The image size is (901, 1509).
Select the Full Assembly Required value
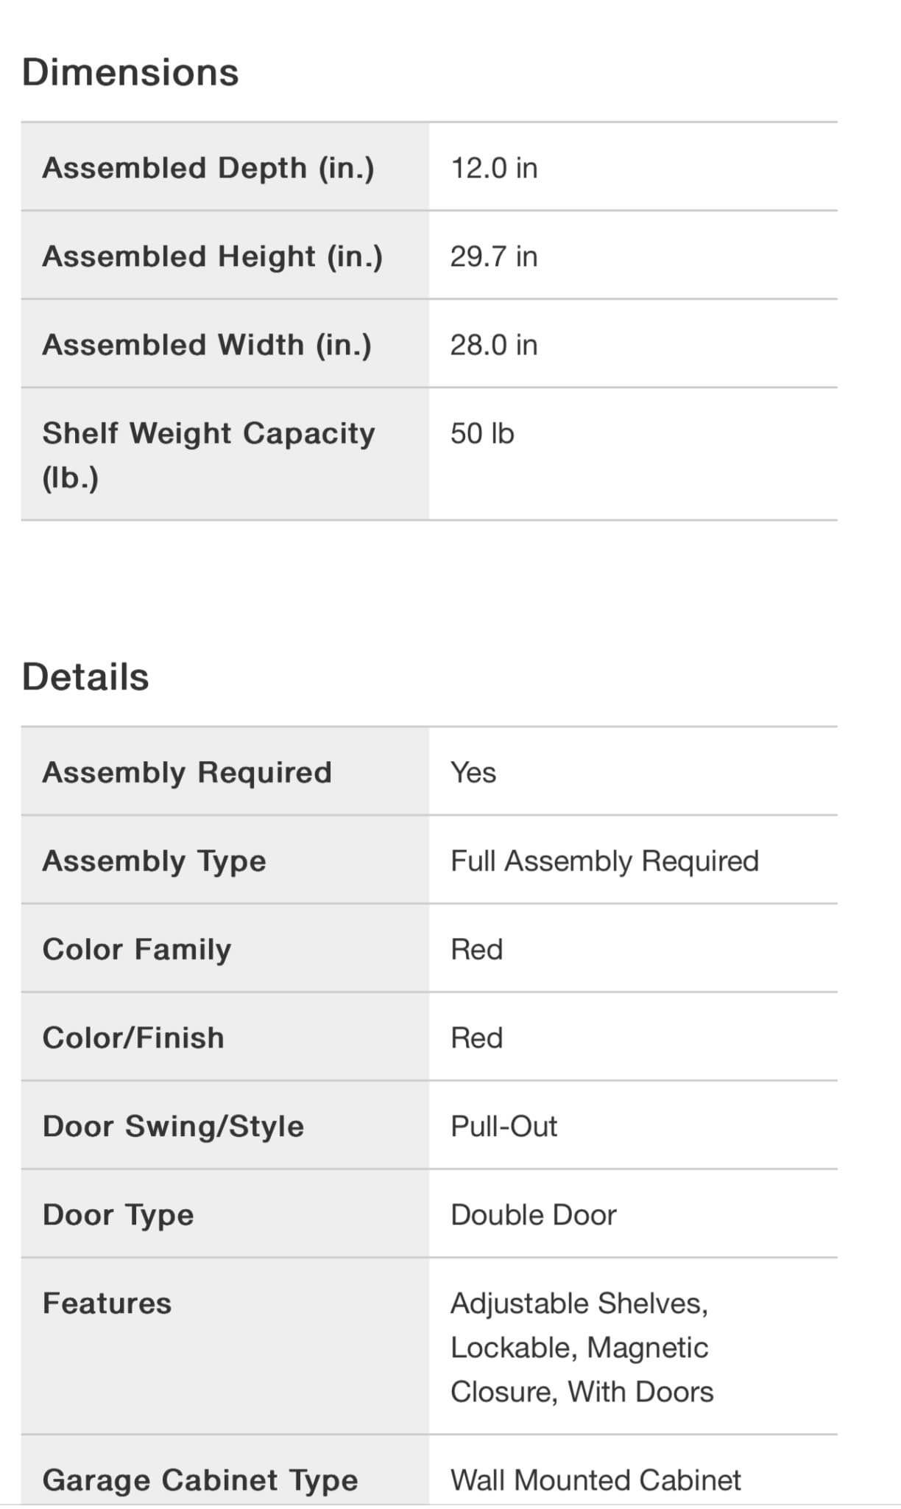604,861
